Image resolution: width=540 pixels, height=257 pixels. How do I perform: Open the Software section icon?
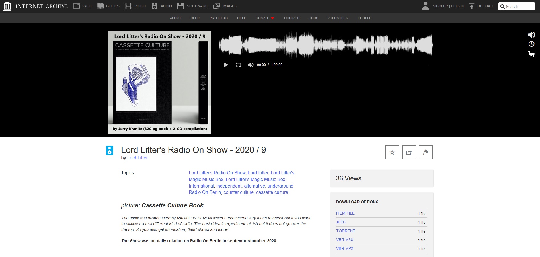tap(180, 6)
